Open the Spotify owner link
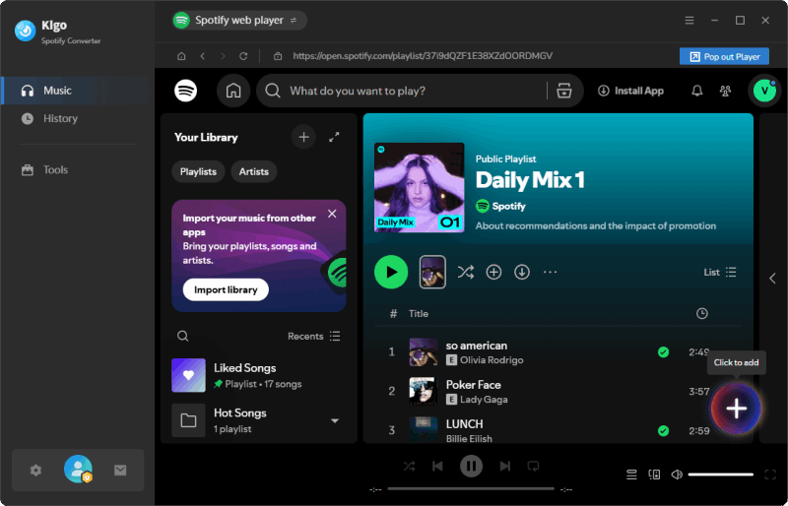This screenshot has height=506, width=788. [x=508, y=206]
